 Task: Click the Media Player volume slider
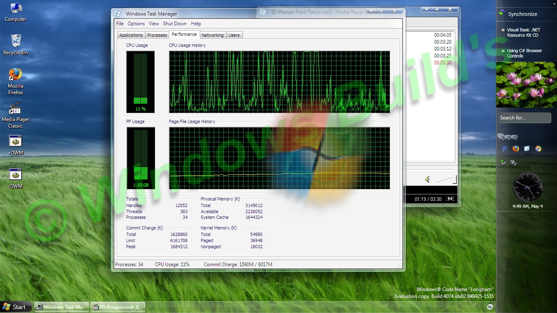(x=446, y=179)
